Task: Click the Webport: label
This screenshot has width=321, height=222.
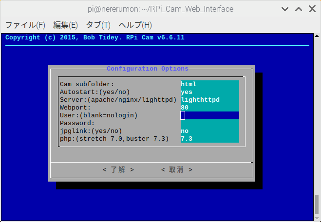Action: click(x=75, y=108)
